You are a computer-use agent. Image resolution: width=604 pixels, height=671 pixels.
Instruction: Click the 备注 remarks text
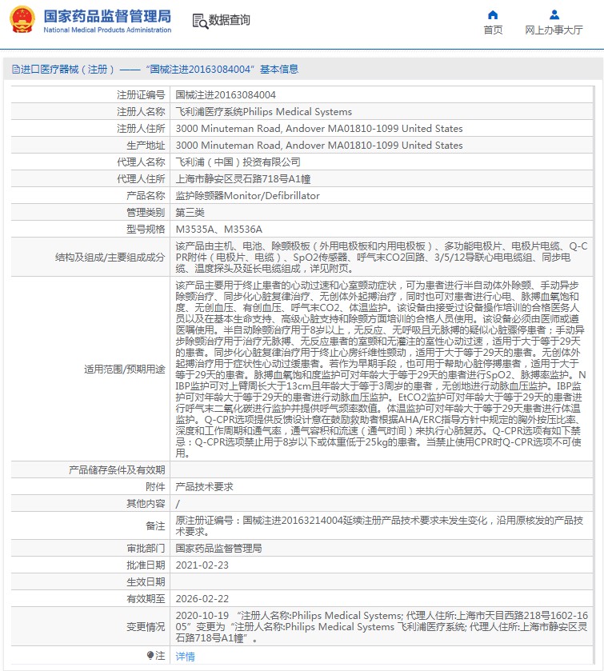(x=379, y=525)
